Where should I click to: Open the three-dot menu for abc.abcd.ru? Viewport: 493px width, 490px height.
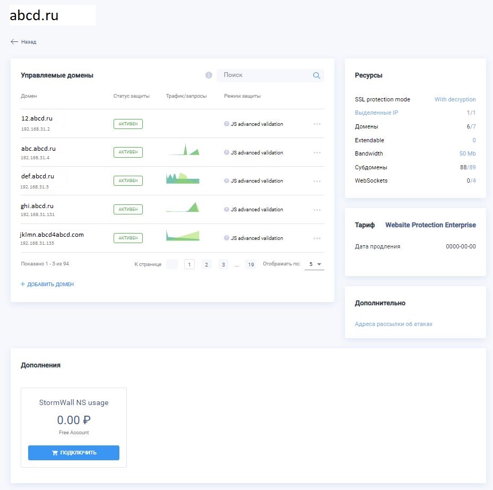click(317, 152)
